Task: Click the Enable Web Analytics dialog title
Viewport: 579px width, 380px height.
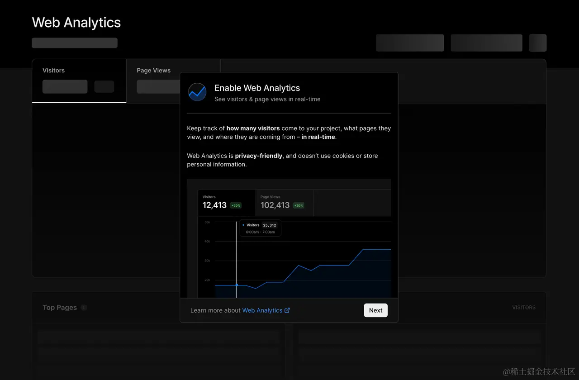Action: (257, 88)
